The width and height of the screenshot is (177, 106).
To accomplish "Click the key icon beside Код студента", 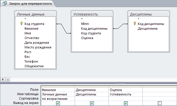I will click(21, 23).
